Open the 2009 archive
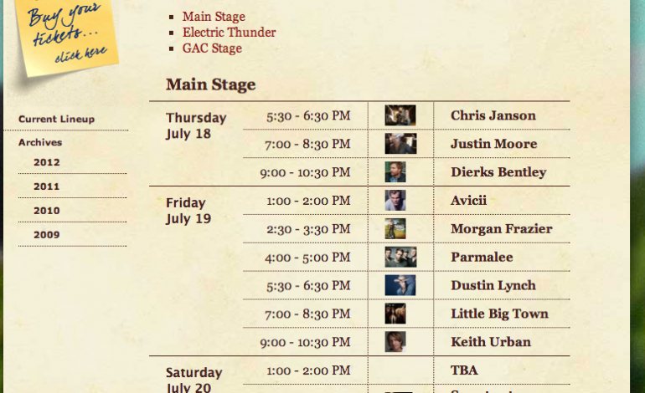This screenshot has width=645, height=393. tap(47, 235)
